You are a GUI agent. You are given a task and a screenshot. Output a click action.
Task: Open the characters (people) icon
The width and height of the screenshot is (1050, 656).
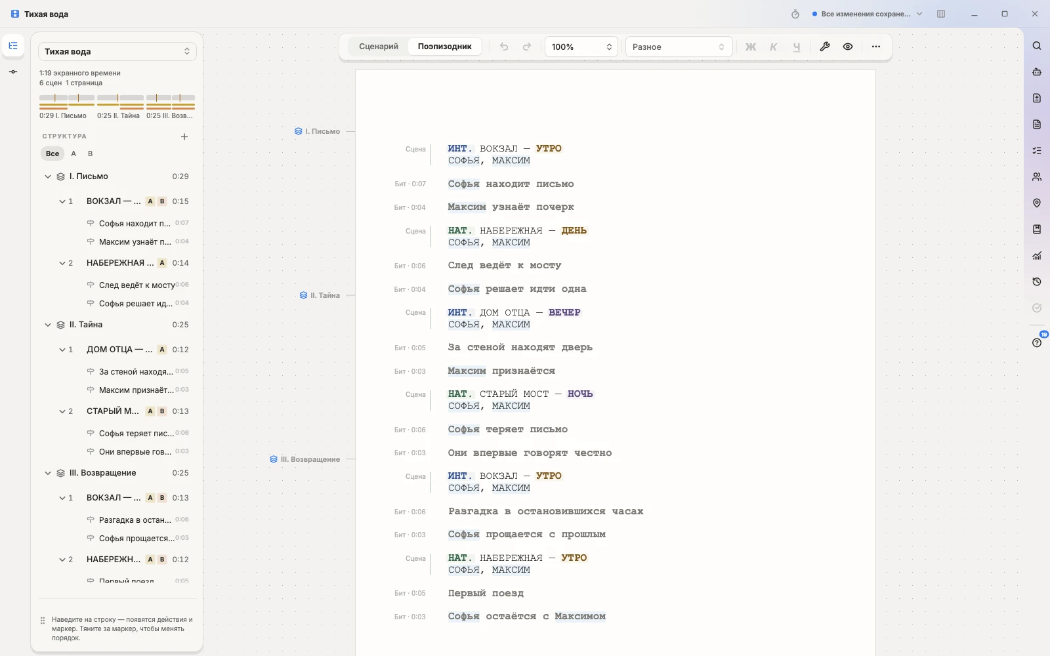tap(1037, 177)
